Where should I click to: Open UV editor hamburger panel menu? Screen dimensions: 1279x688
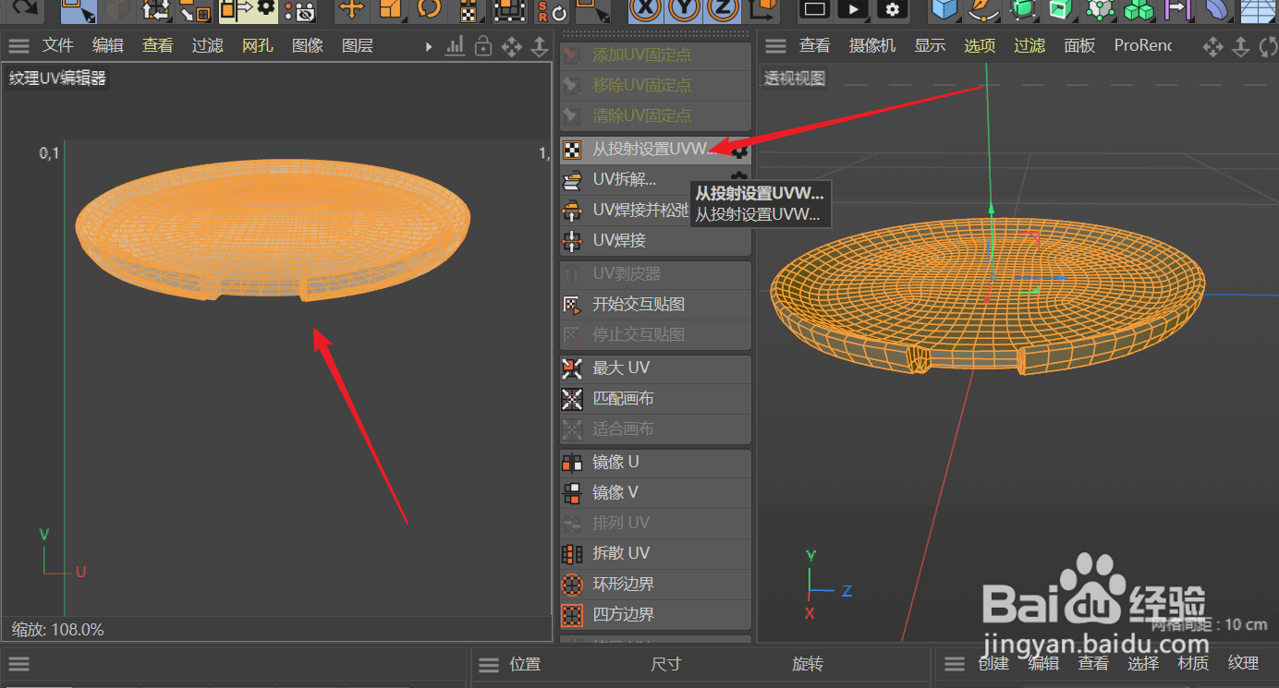[x=18, y=46]
